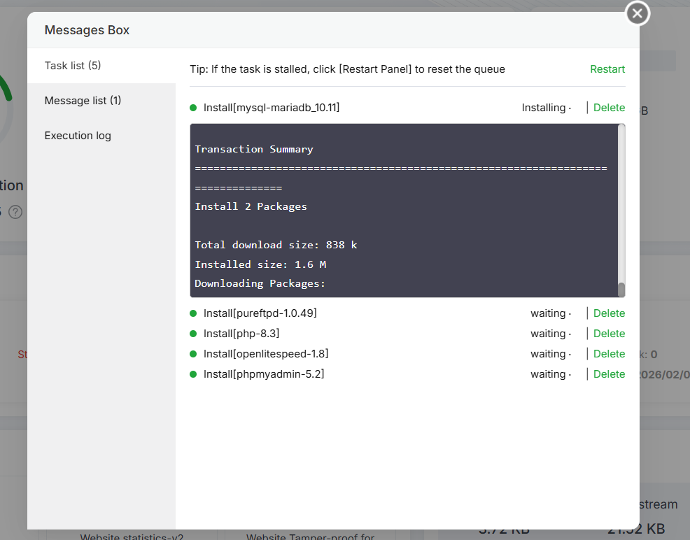Click the question mark help icon

coord(15,211)
